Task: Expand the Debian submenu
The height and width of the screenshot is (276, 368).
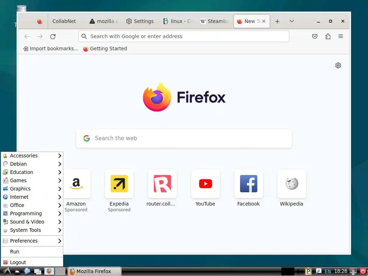Action: tap(32, 164)
